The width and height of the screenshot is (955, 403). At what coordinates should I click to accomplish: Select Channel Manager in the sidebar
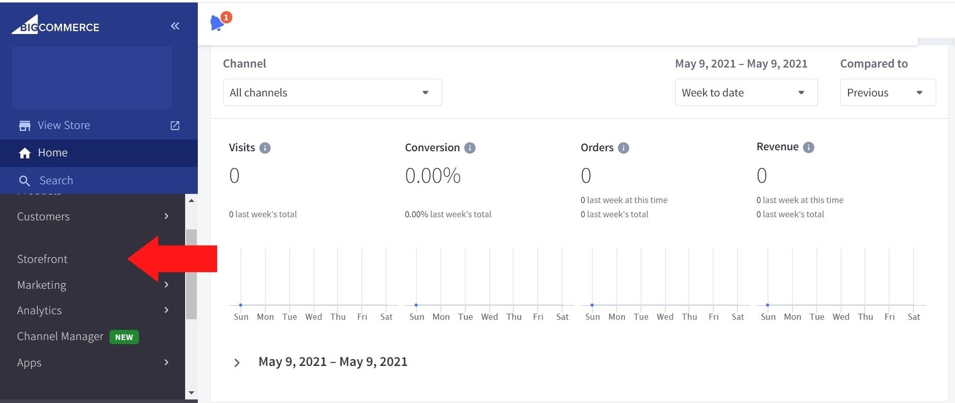pyautogui.click(x=60, y=337)
